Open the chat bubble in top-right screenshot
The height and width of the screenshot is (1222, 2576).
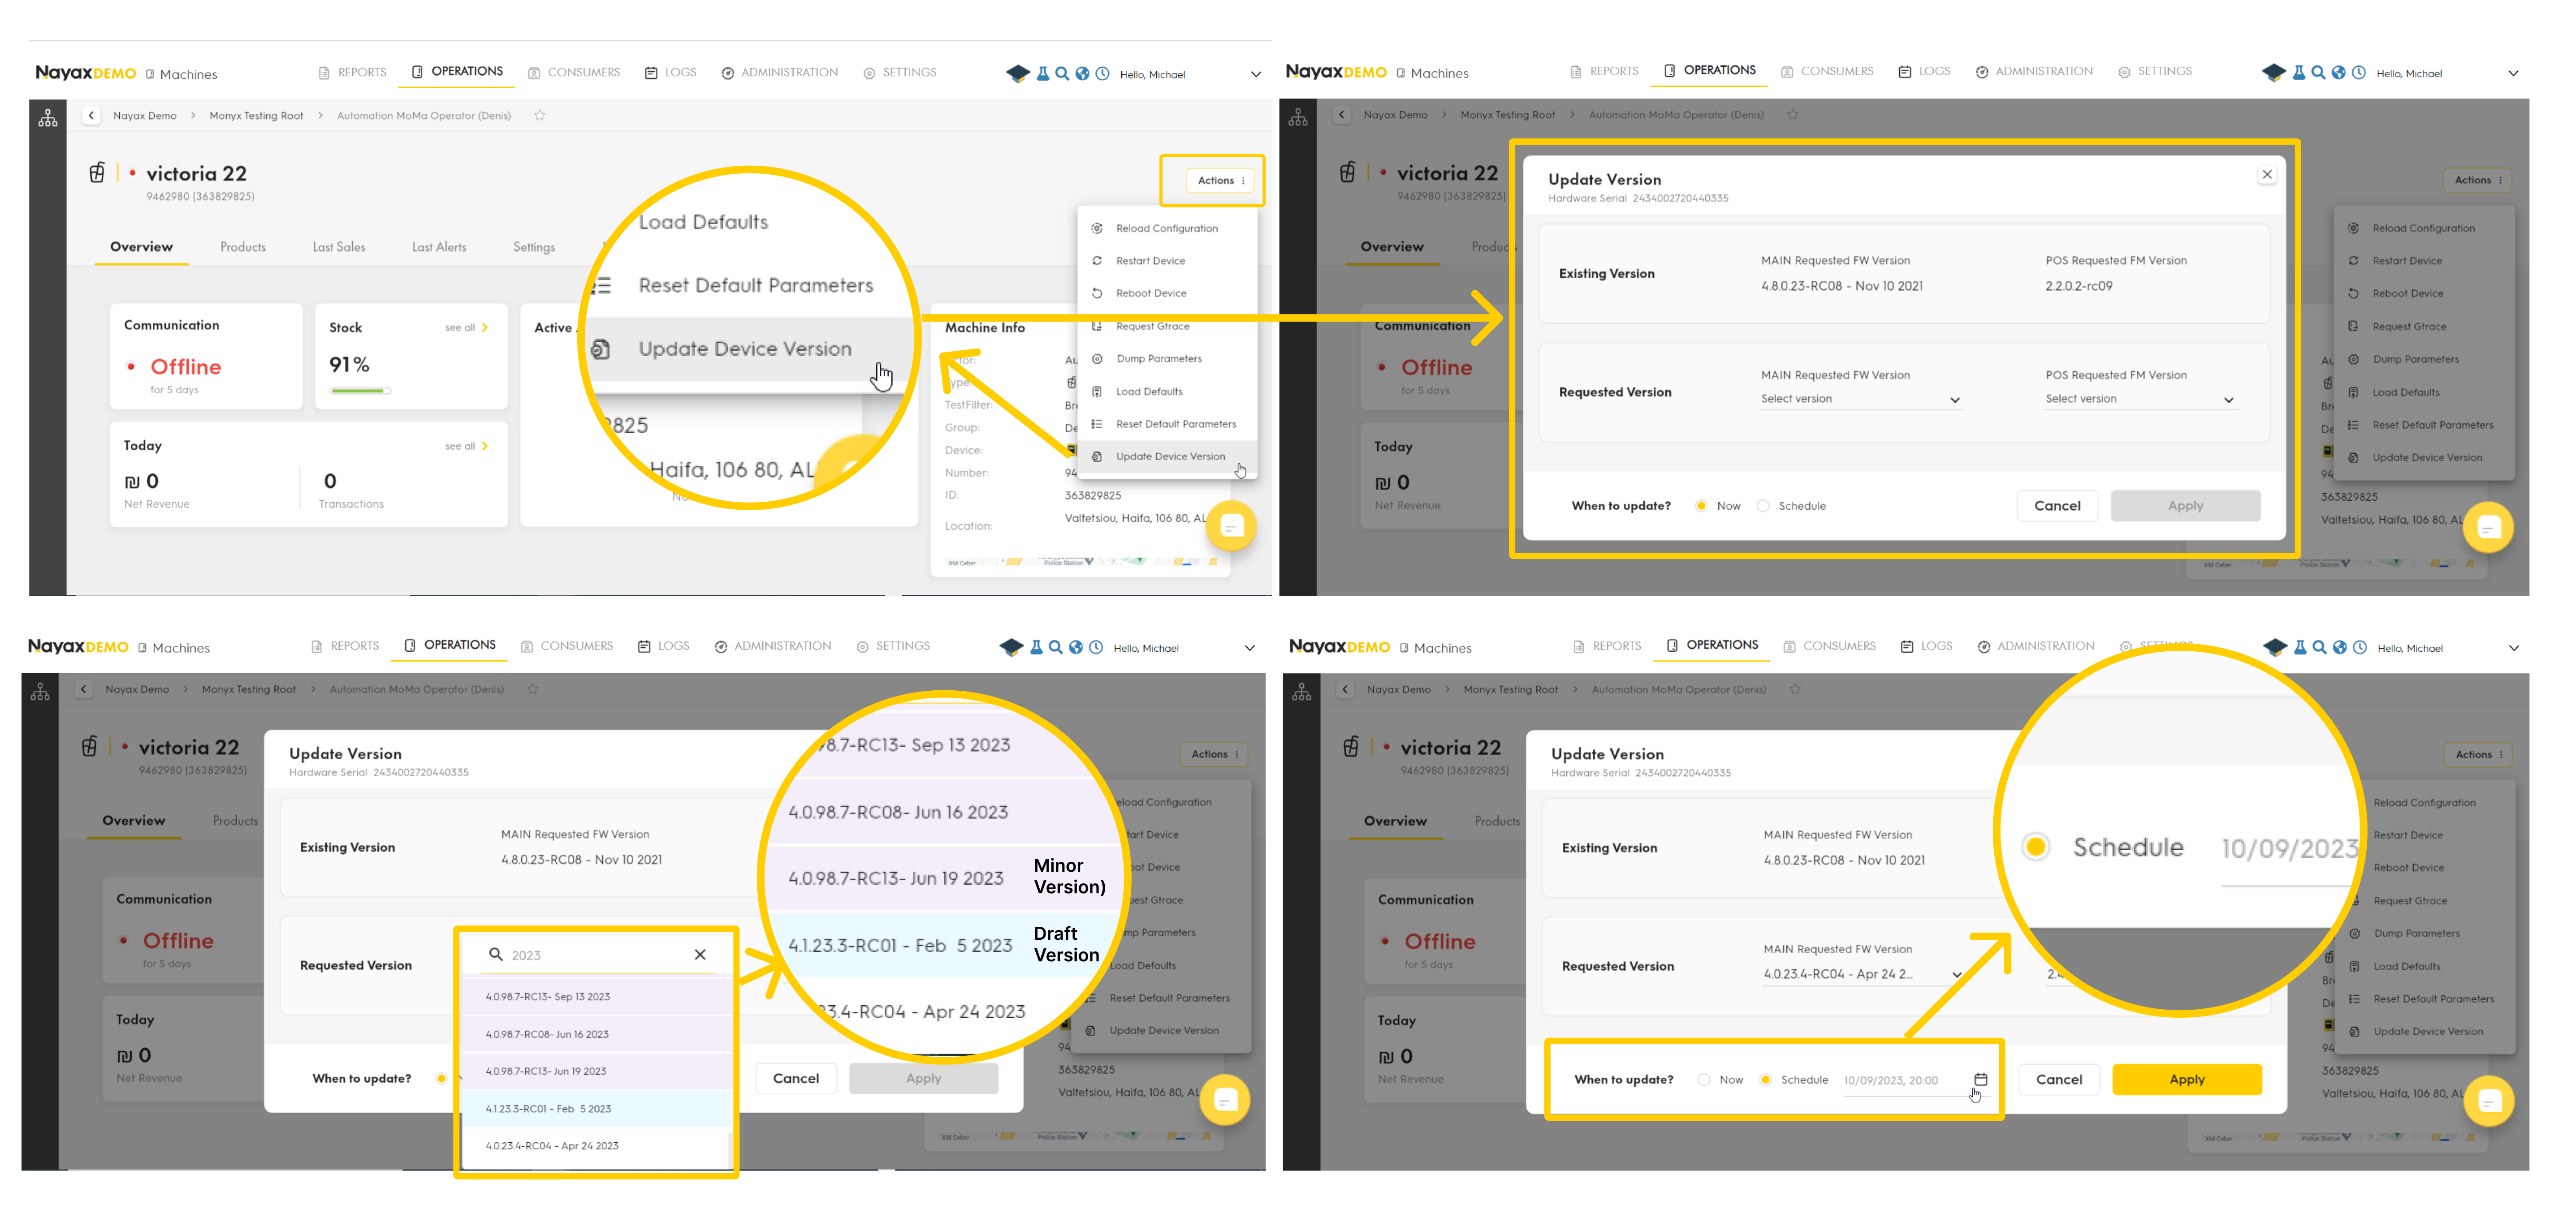(2488, 528)
